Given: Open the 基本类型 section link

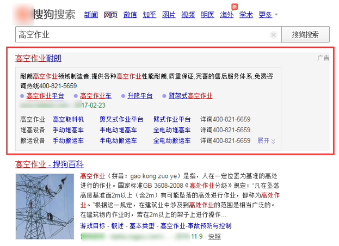Looking at the screenshot, I should pos(142,226).
